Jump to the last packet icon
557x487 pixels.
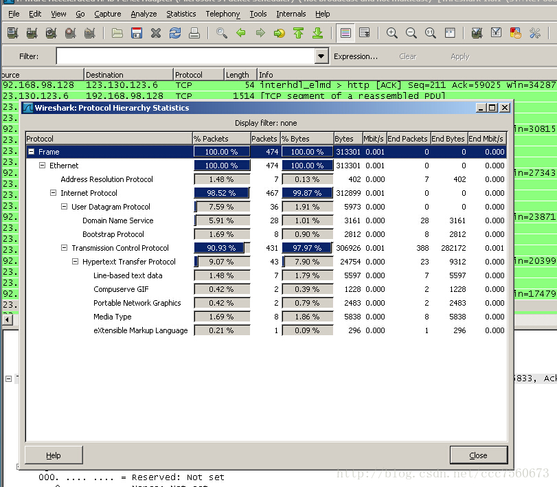point(317,33)
